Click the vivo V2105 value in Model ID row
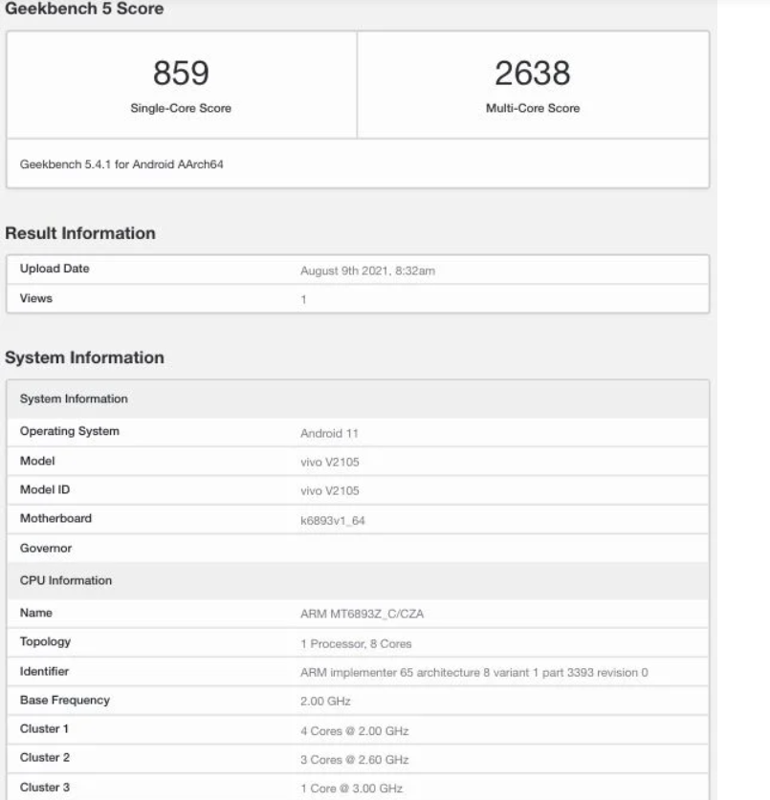The image size is (770, 800). 331,490
